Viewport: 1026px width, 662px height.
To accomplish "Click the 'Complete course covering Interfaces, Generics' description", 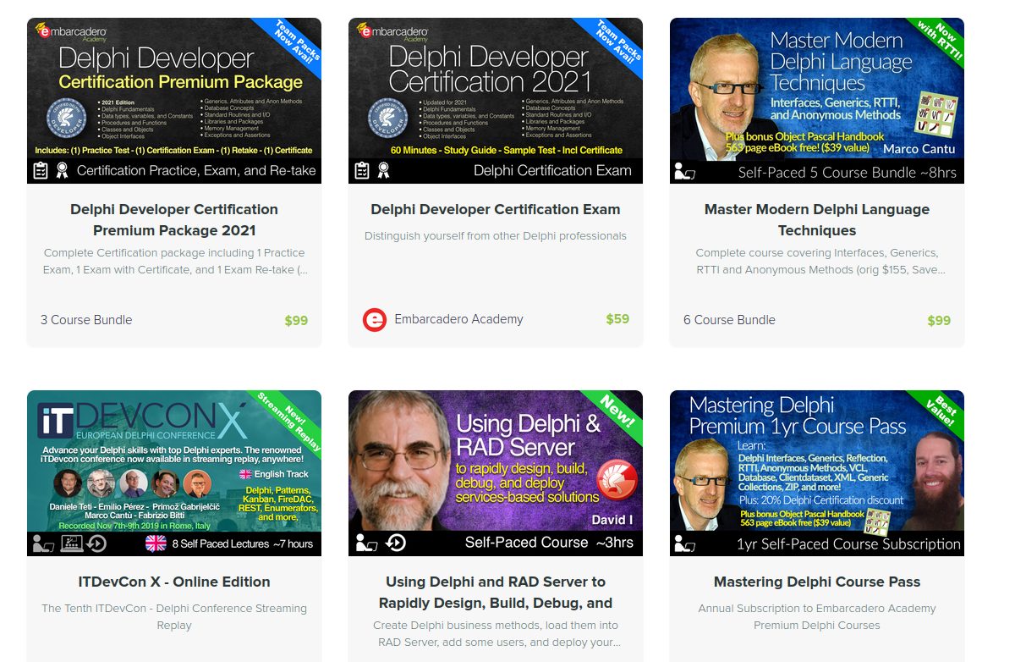I will [817, 262].
